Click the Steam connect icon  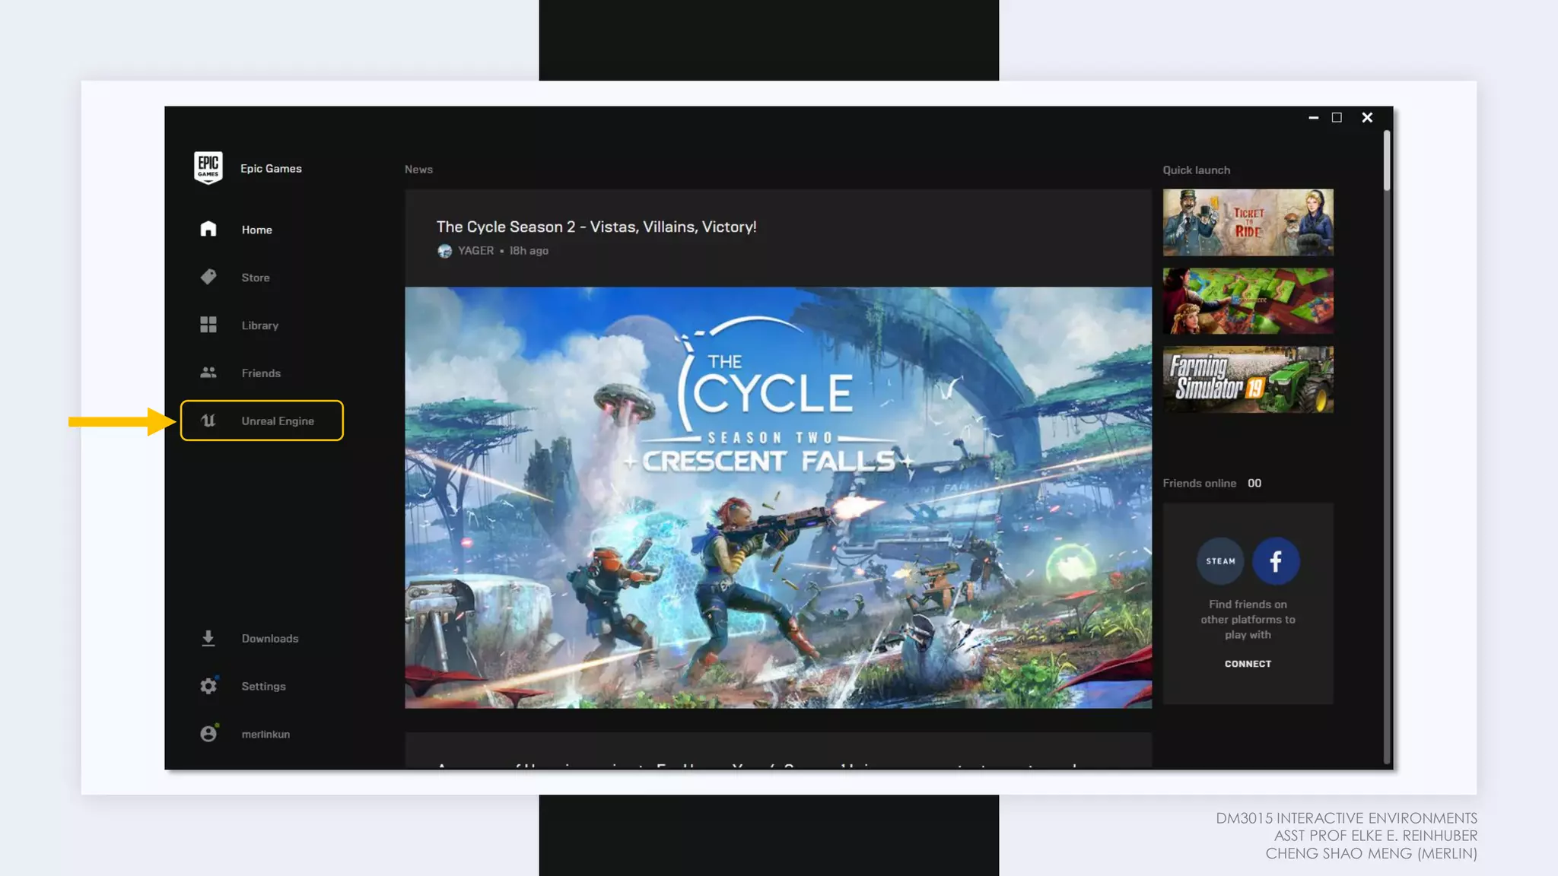pos(1220,561)
